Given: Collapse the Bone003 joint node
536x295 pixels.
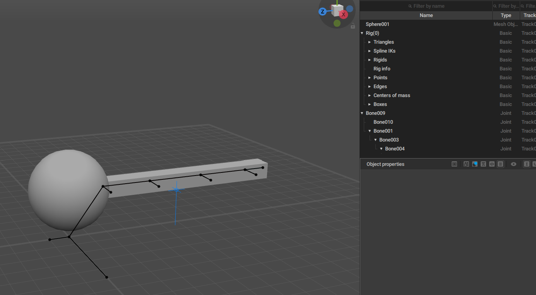Looking at the screenshot, I should point(375,140).
